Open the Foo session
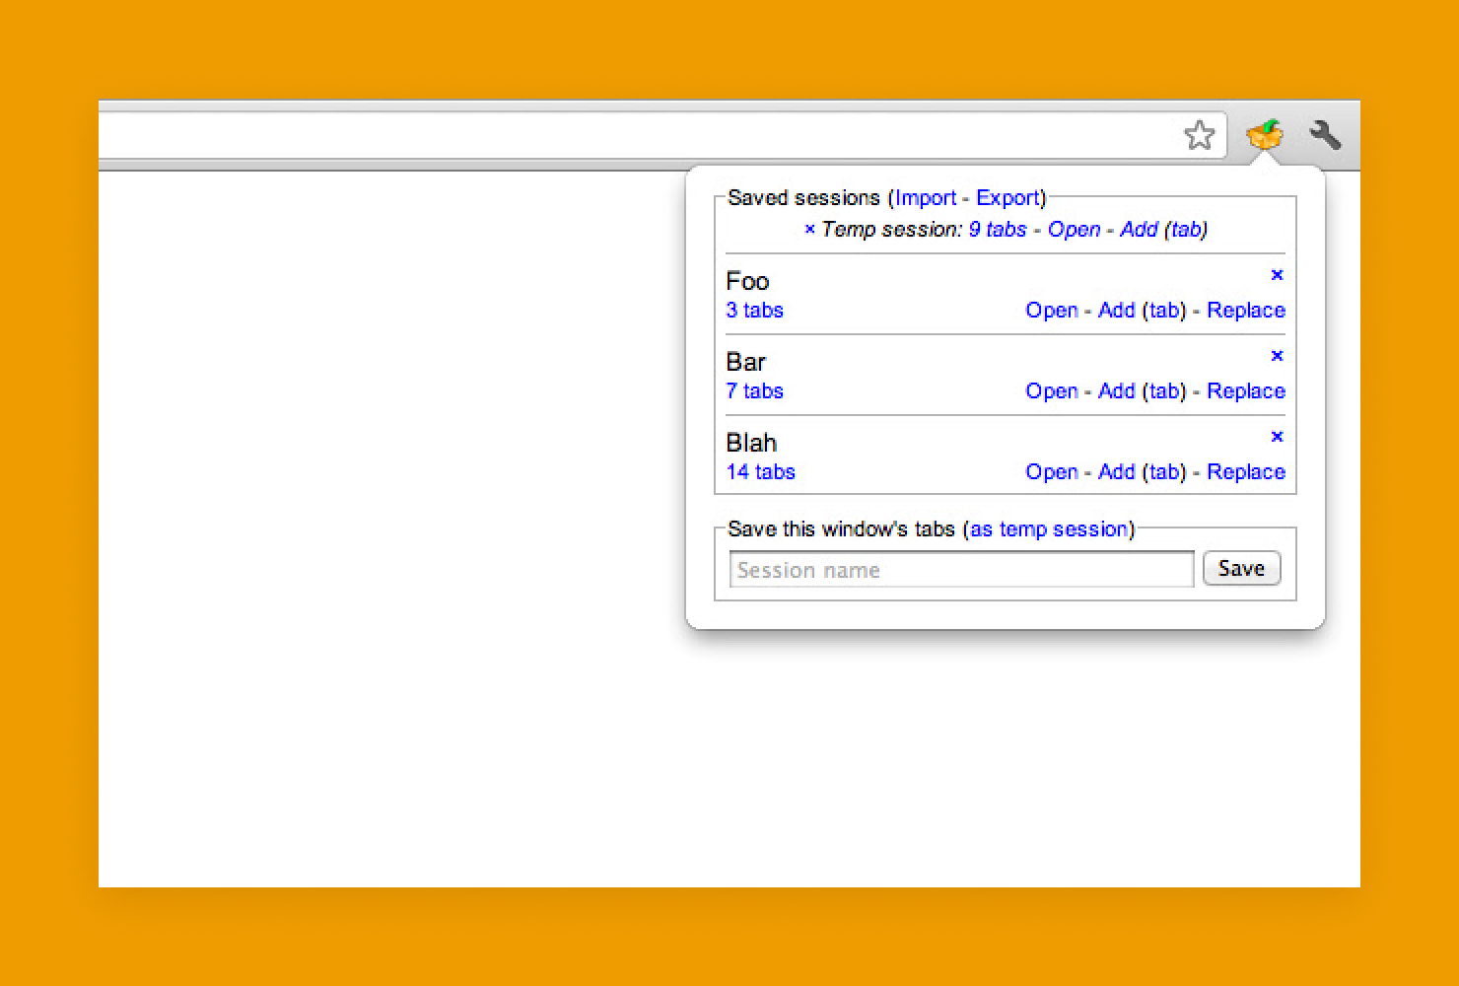 (x=1051, y=310)
